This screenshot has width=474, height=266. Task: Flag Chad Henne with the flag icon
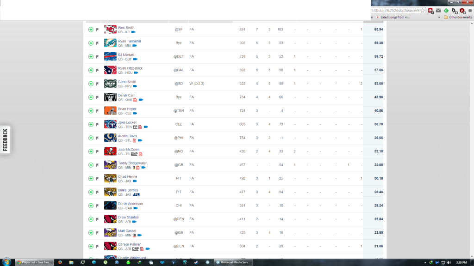point(97,179)
